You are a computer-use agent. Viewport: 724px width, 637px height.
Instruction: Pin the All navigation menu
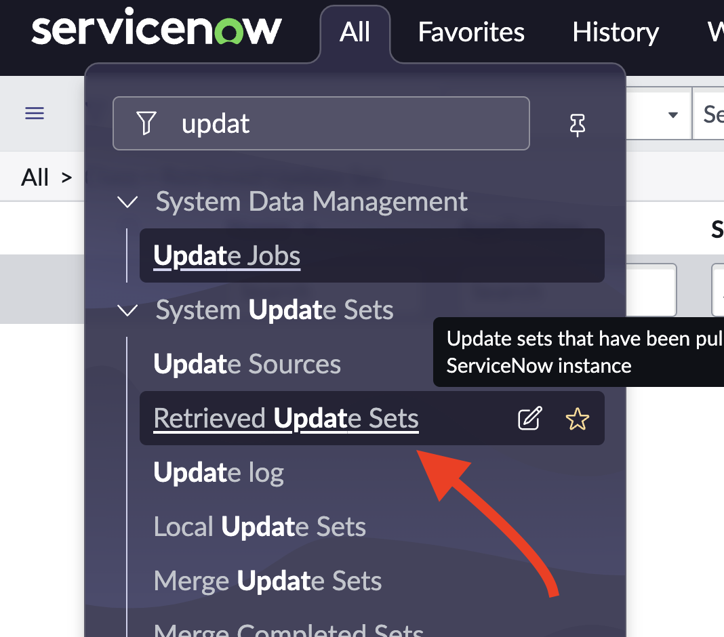[x=578, y=125]
